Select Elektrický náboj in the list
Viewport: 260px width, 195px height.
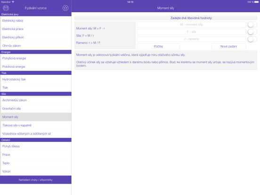click(36, 21)
